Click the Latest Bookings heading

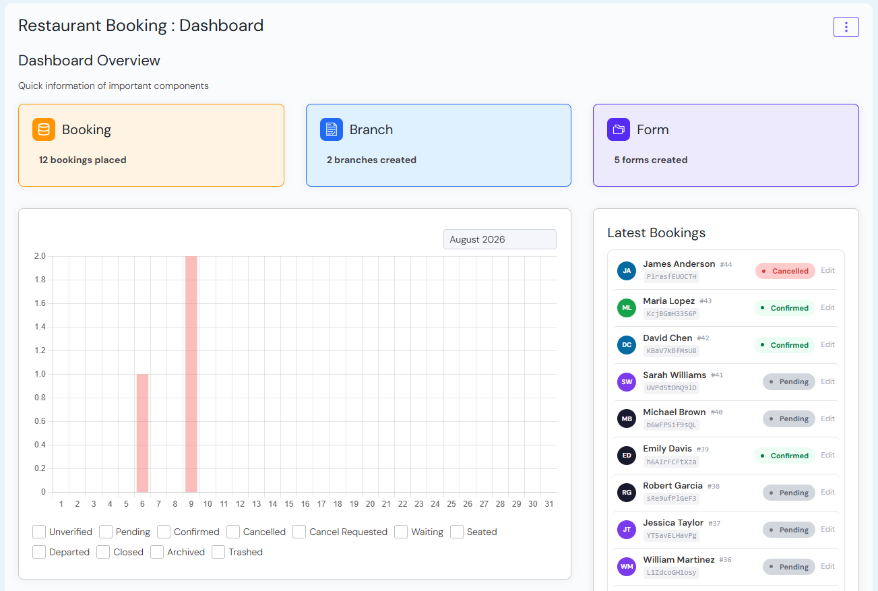coord(656,233)
